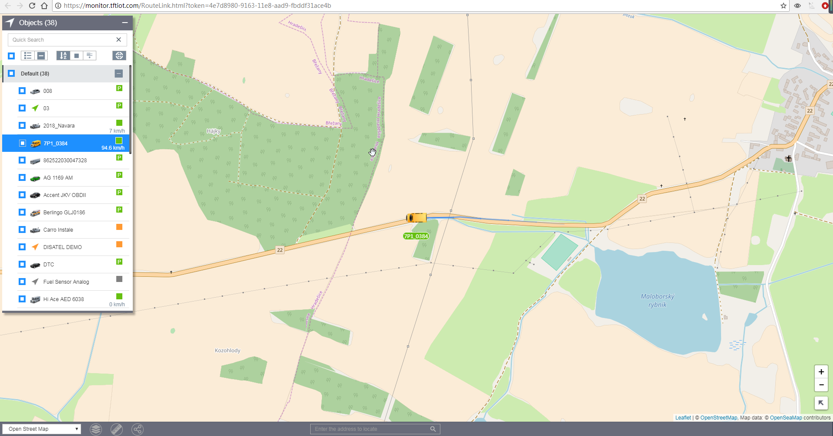
Task: Click the green arrow icon of 03
Action: (x=35, y=108)
